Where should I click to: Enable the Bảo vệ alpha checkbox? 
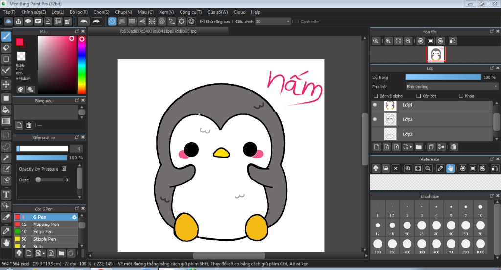(x=376, y=96)
